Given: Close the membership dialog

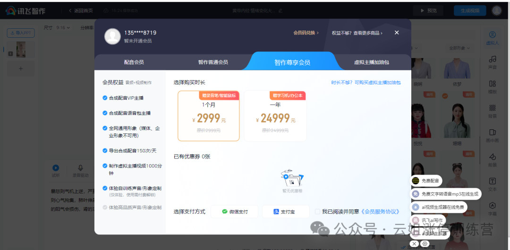Looking at the screenshot, I should coord(397,33).
